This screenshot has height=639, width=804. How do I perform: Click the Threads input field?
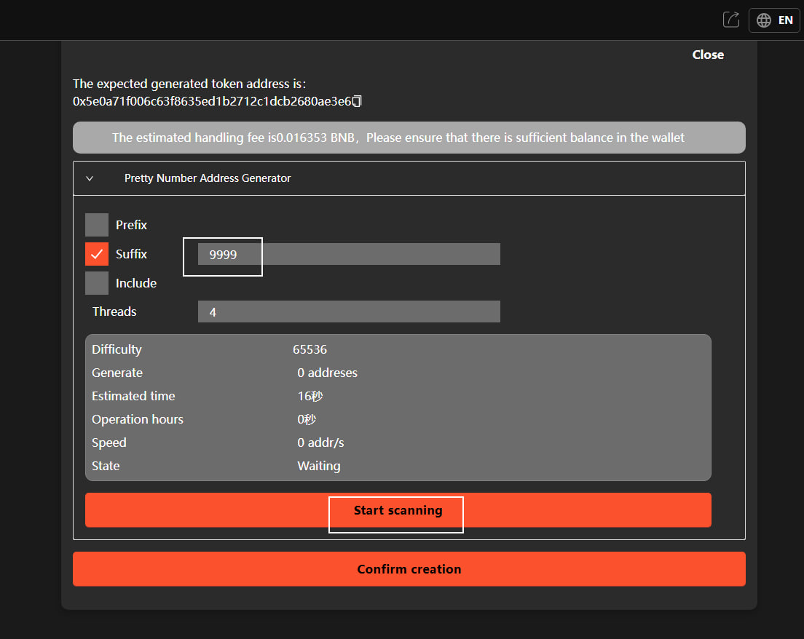pyautogui.click(x=348, y=311)
